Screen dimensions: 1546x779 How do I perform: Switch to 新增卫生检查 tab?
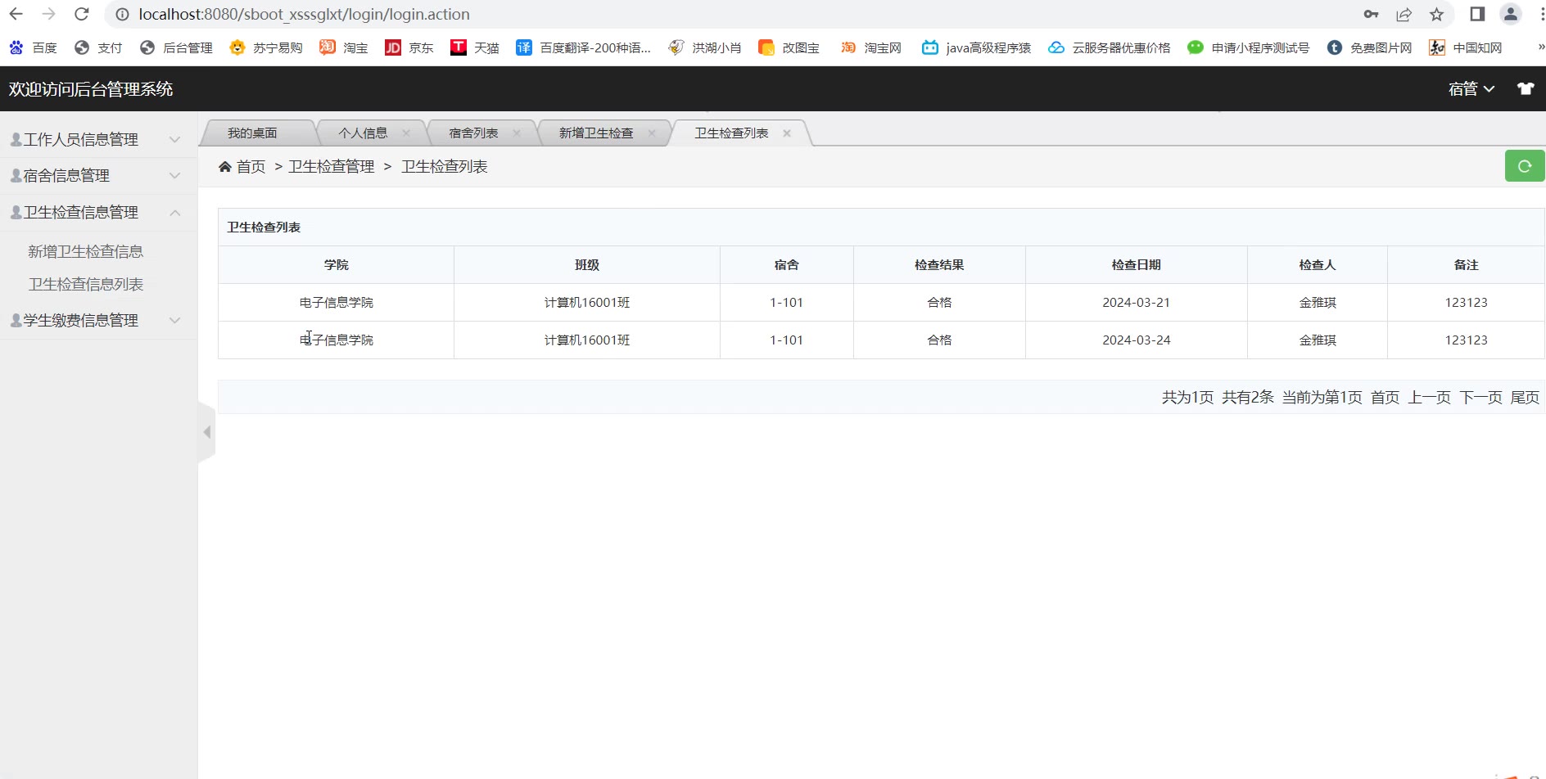[596, 133]
